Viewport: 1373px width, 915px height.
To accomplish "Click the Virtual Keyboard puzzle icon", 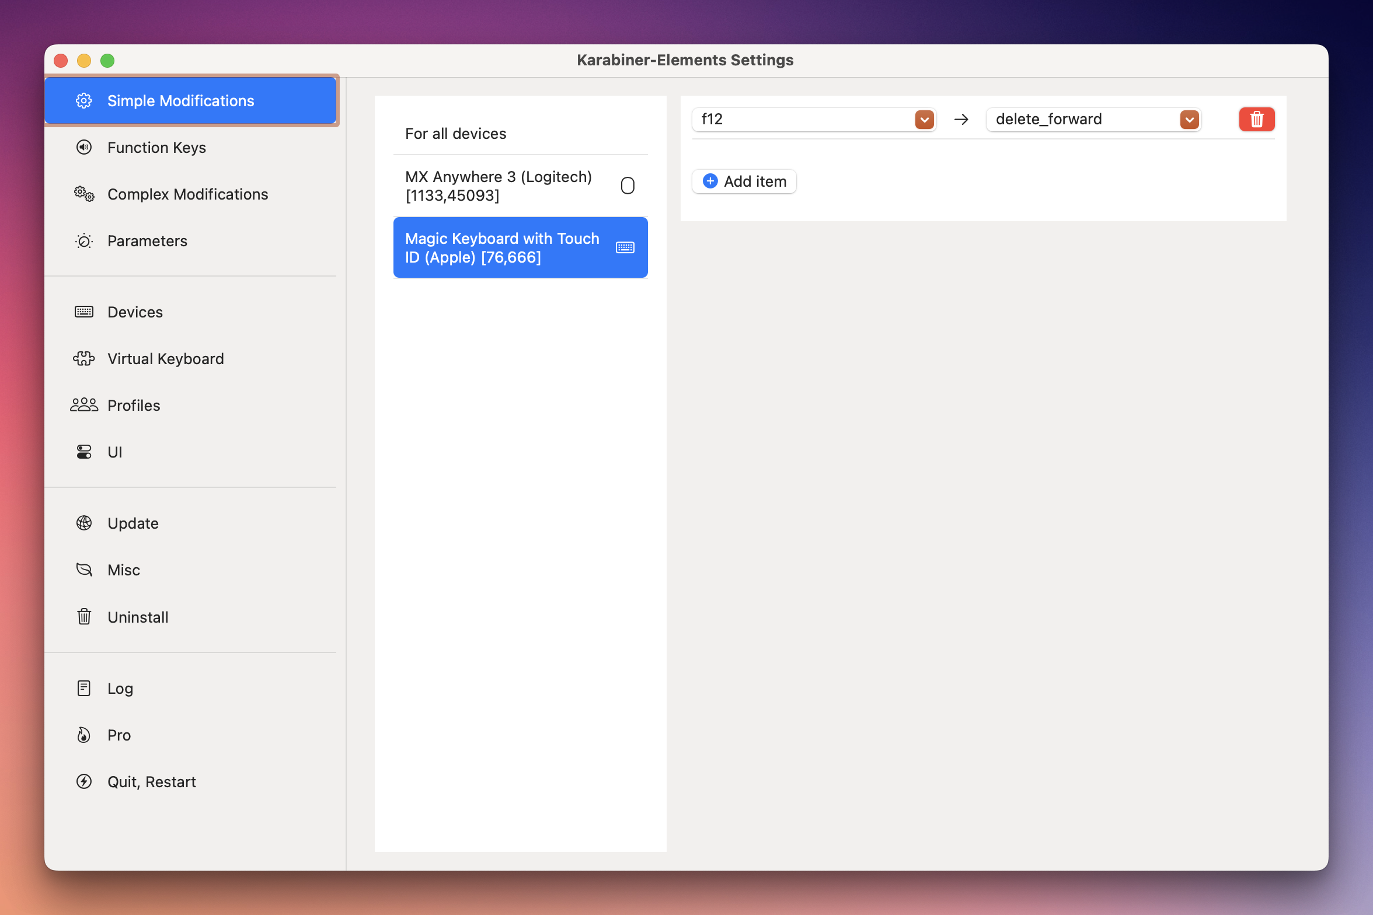I will [x=84, y=358].
